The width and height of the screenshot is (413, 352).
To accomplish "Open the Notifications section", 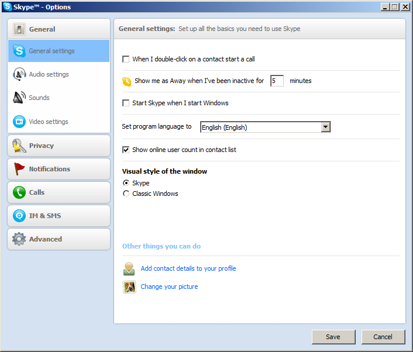I will click(58, 169).
